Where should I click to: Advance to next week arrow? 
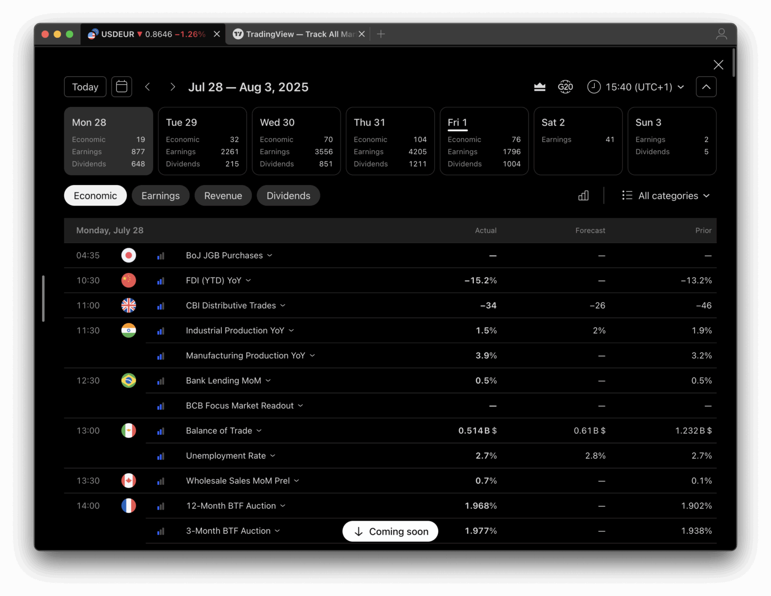[173, 87]
